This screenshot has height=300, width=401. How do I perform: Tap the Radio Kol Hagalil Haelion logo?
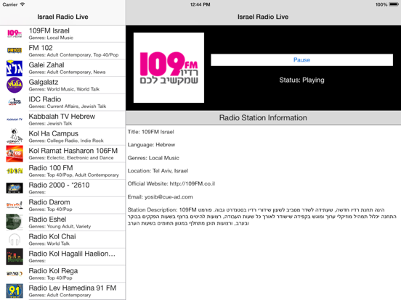pos(15,257)
